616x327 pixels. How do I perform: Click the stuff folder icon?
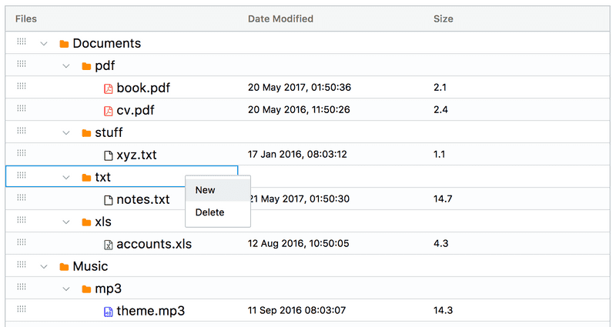point(86,133)
